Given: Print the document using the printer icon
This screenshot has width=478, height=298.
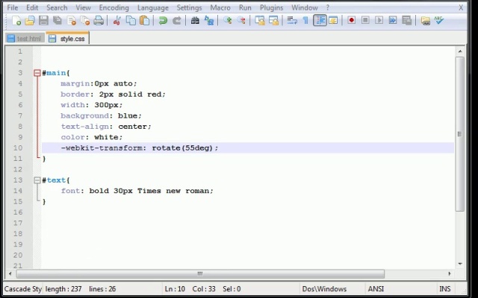Looking at the screenshot, I should pos(99,20).
